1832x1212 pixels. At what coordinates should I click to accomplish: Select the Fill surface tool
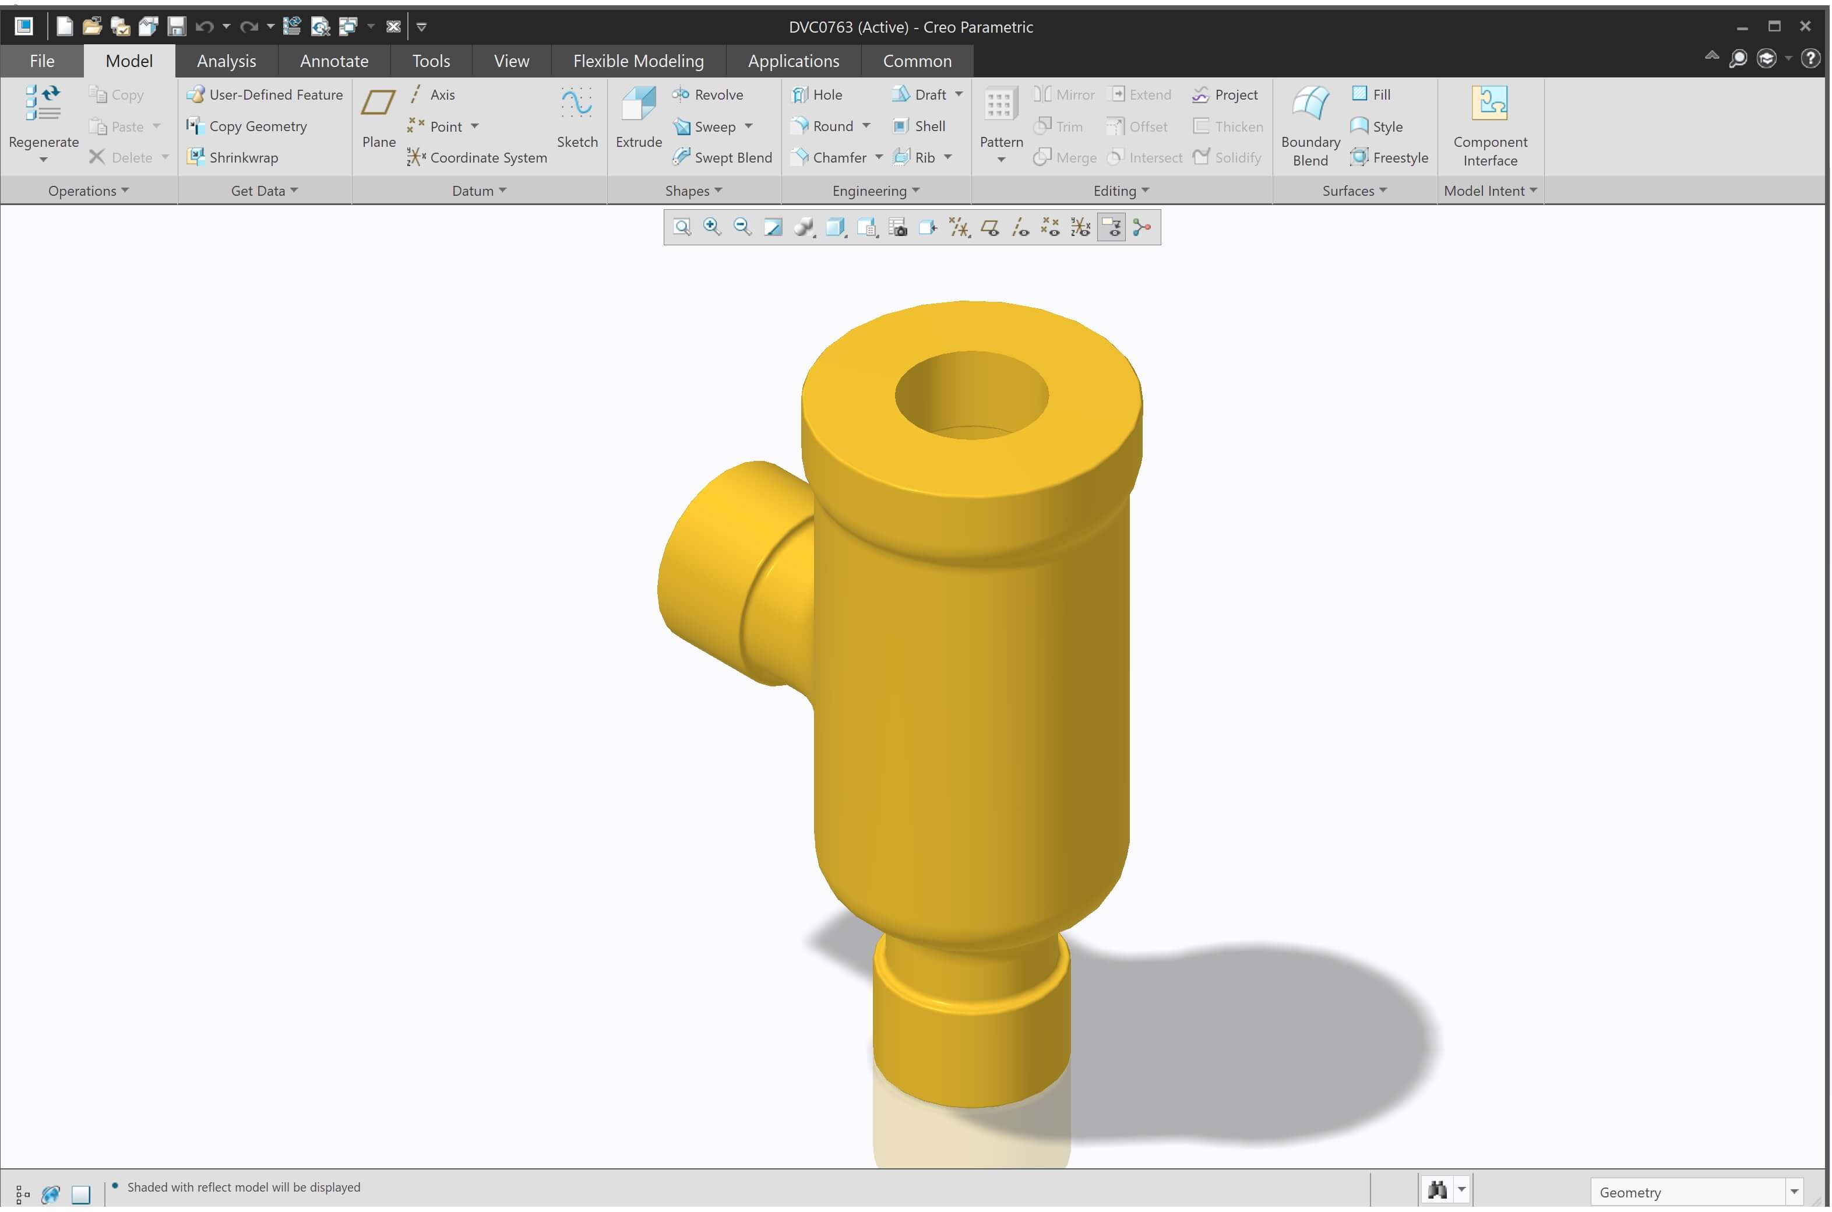[1371, 94]
